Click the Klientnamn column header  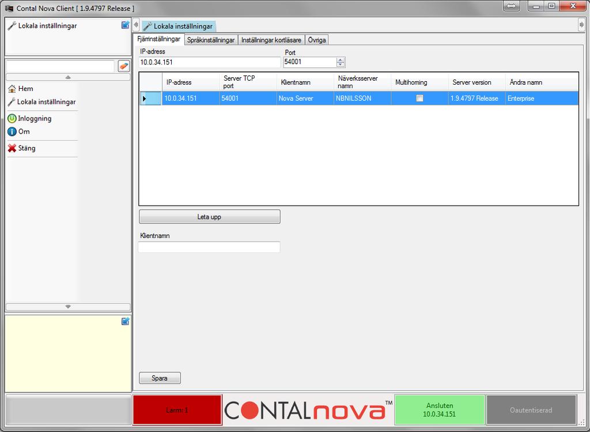(x=305, y=82)
